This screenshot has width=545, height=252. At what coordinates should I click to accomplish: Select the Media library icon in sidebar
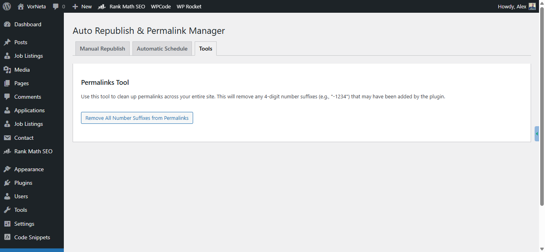(8, 69)
